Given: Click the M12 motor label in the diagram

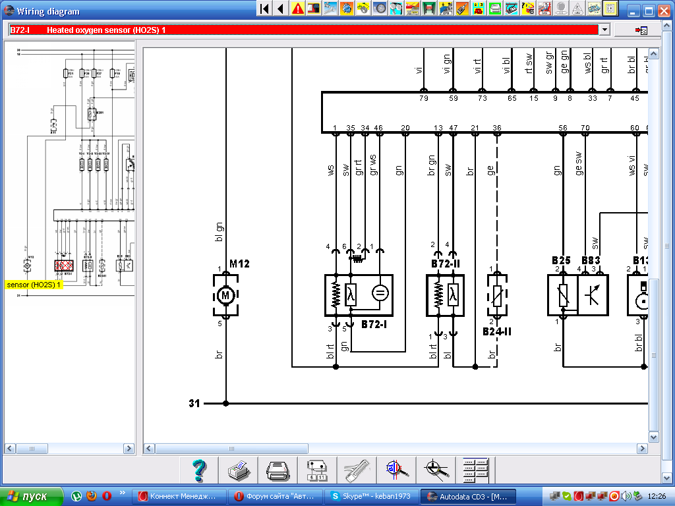Looking at the screenshot, I should point(239,264).
